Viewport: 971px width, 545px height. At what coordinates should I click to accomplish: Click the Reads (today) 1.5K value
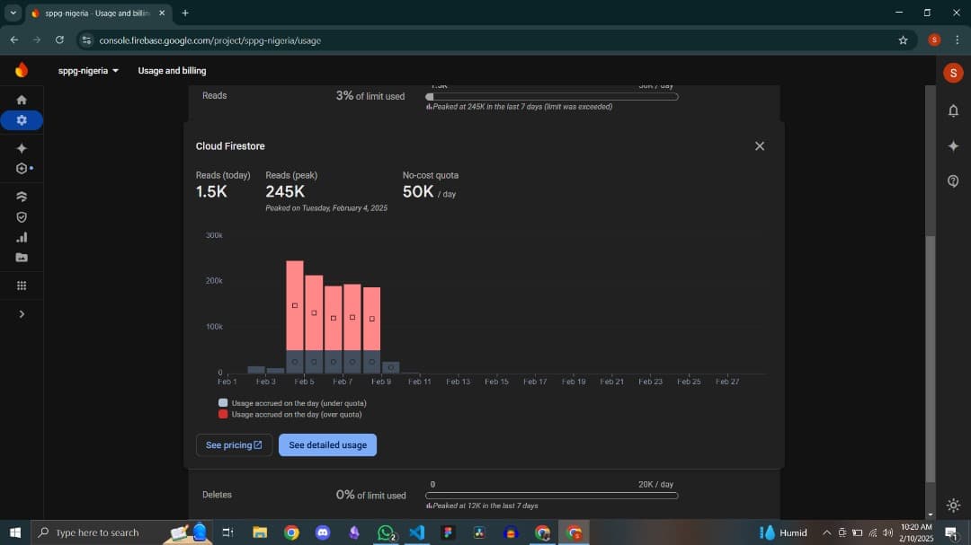tap(211, 192)
